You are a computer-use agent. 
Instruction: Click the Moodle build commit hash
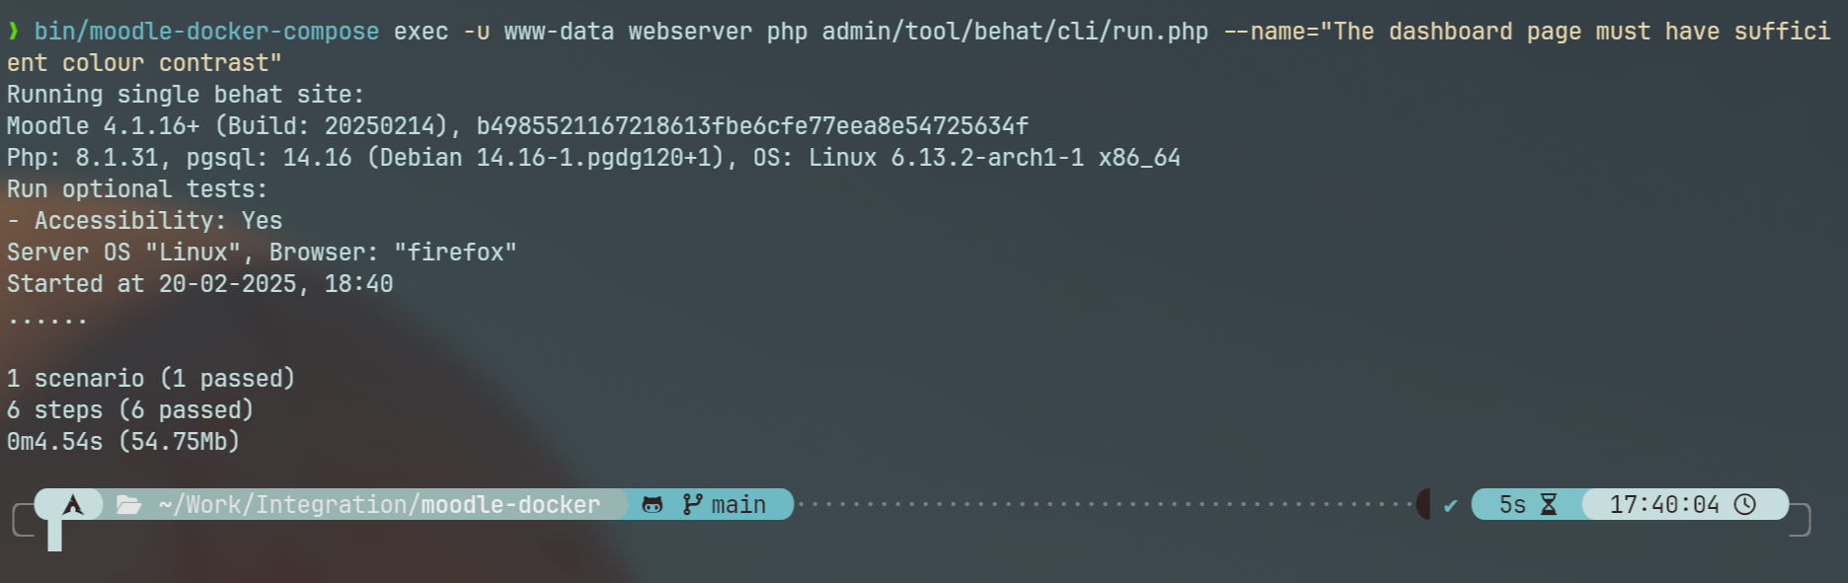[752, 126]
